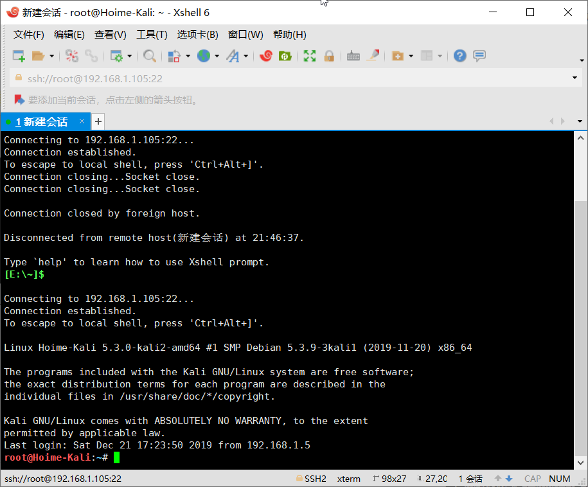This screenshot has width=588, height=487.
Task: Click the terminal scrollbar down arrow
Action: [x=580, y=463]
